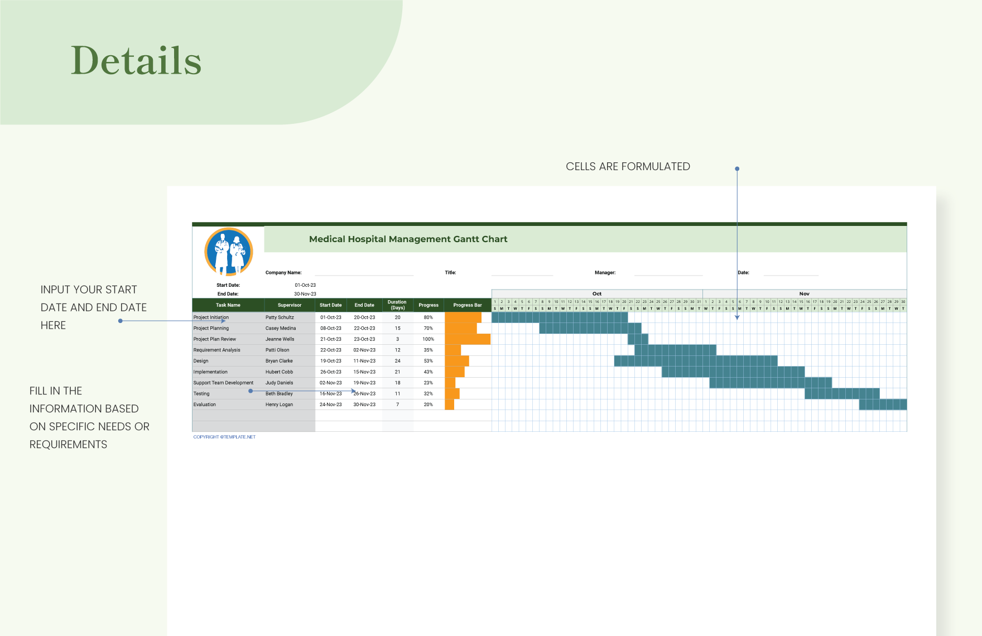Click the teal Gantt bar for Implementation

(x=733, y=372)
